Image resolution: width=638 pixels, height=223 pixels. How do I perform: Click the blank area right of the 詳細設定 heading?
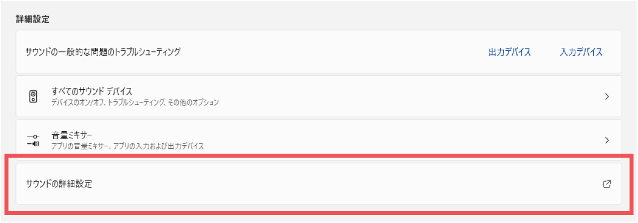(299, 20)
